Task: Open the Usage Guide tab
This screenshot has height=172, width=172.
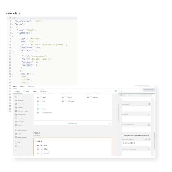Action: tap(31, 87)
